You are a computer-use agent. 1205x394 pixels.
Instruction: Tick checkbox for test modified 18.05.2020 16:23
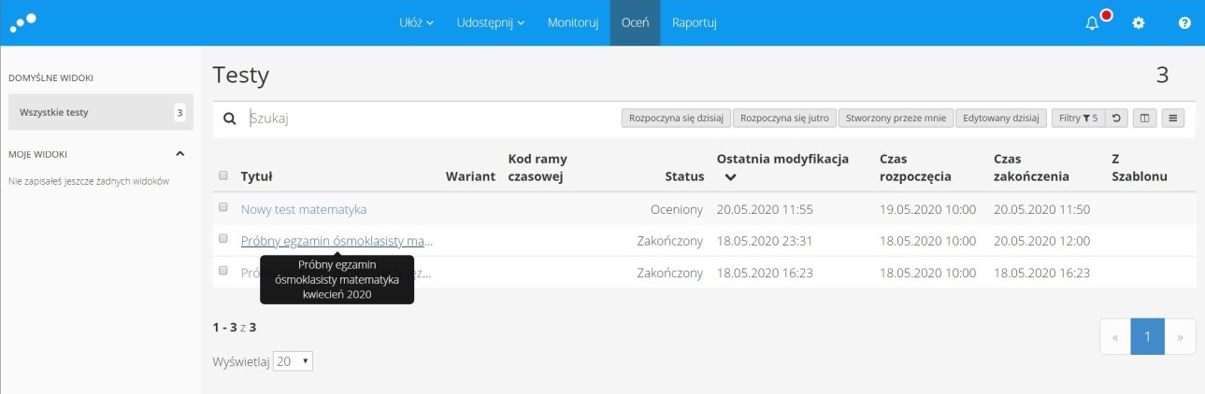tap(222, 270)
